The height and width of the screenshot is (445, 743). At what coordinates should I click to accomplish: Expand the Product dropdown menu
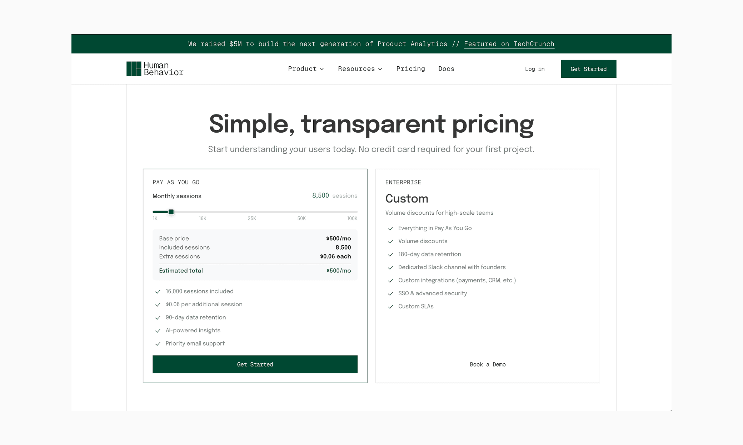306,69
